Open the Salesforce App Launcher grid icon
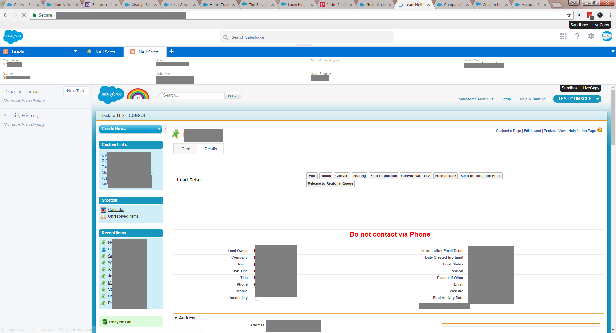Screen dimensions: 616x333 pos(563,37)
